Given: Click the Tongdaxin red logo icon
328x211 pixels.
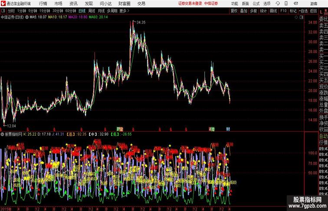Looking at the screenshot, I should tap(3, 3).
